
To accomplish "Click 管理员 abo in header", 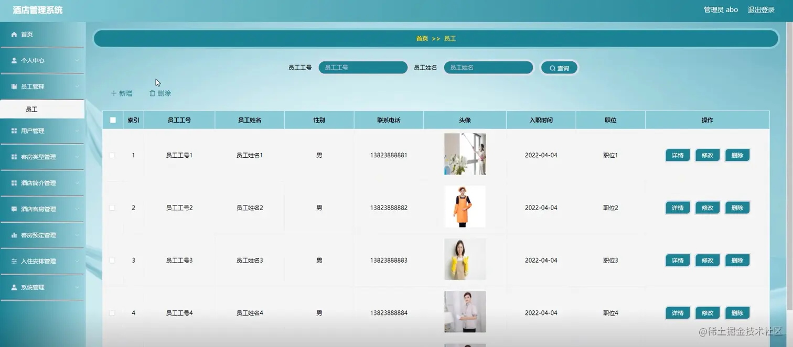I will tap(721, 9).
